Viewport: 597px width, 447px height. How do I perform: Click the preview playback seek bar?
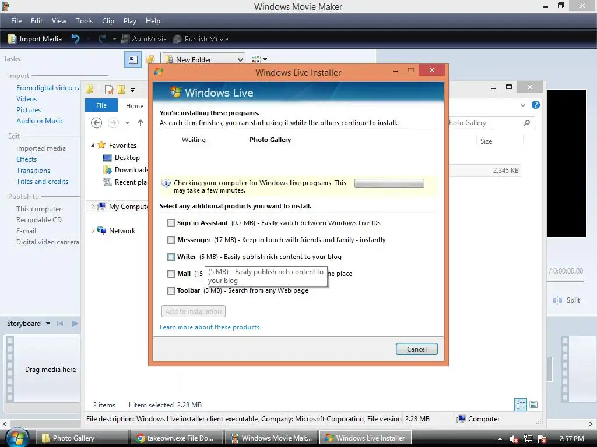pyautogui.click(x=566, y=282)
